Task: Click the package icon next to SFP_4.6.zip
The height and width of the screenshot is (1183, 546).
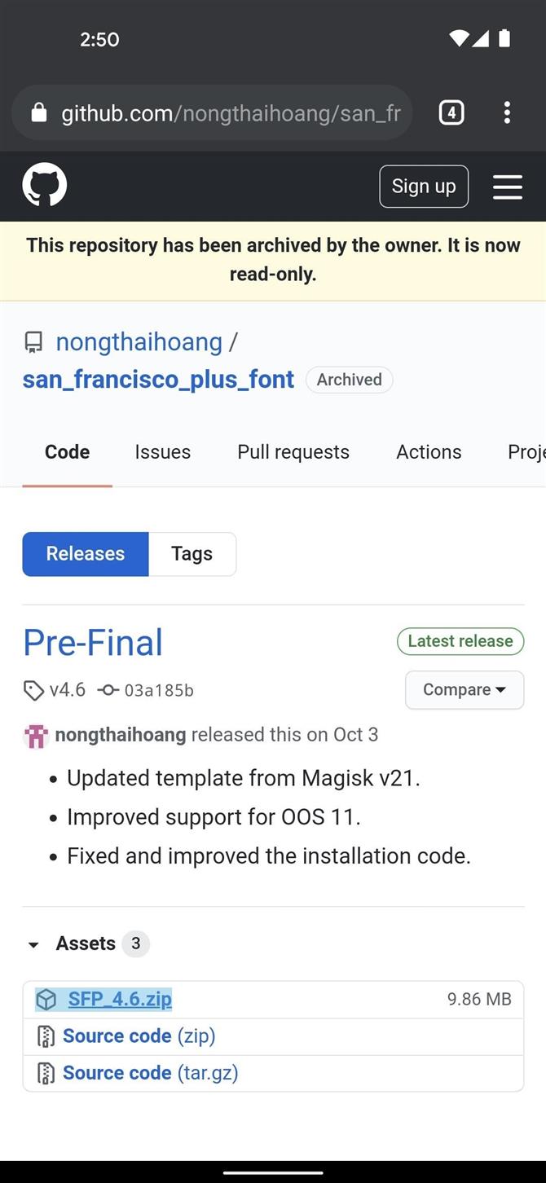Action: pos(46,999)
